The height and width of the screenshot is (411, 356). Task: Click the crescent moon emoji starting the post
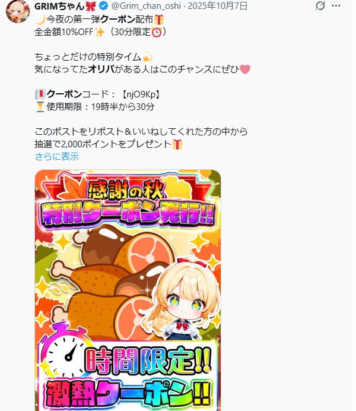click(40, 20)
